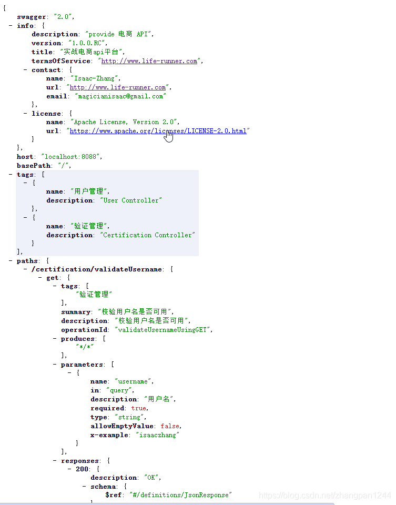
Task: Open the contact url life-runner.com link
Action: (117, 87)
